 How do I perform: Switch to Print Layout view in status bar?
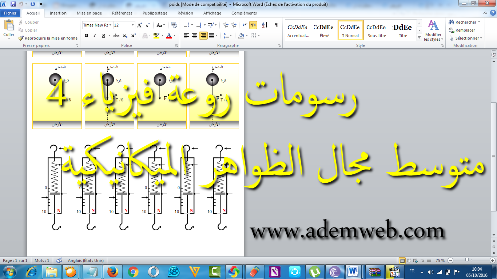click(402, 260)
